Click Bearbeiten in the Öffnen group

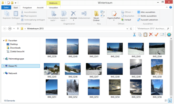click(x=128, y=16)
